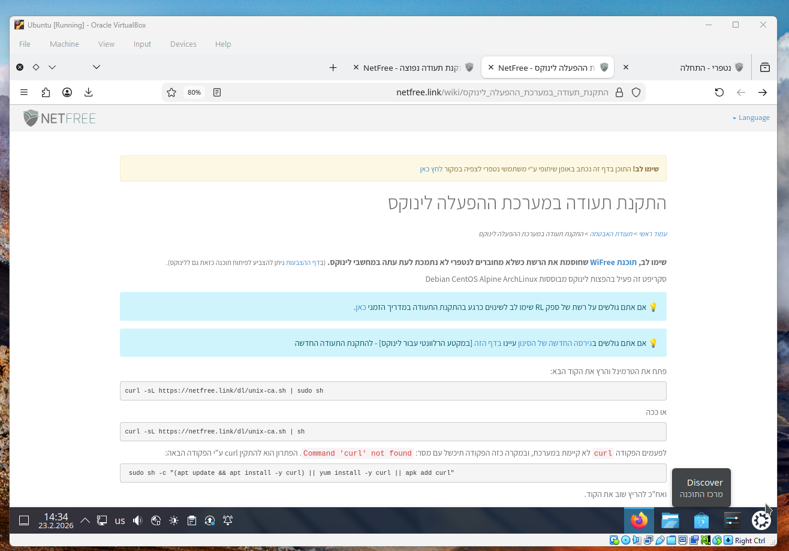Click the 80% zoom level control

click(193, 92)
